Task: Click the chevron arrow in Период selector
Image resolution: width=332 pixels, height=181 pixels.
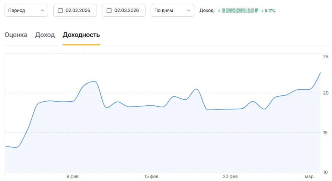Action: pyautogui.click(x=42, y=11)
